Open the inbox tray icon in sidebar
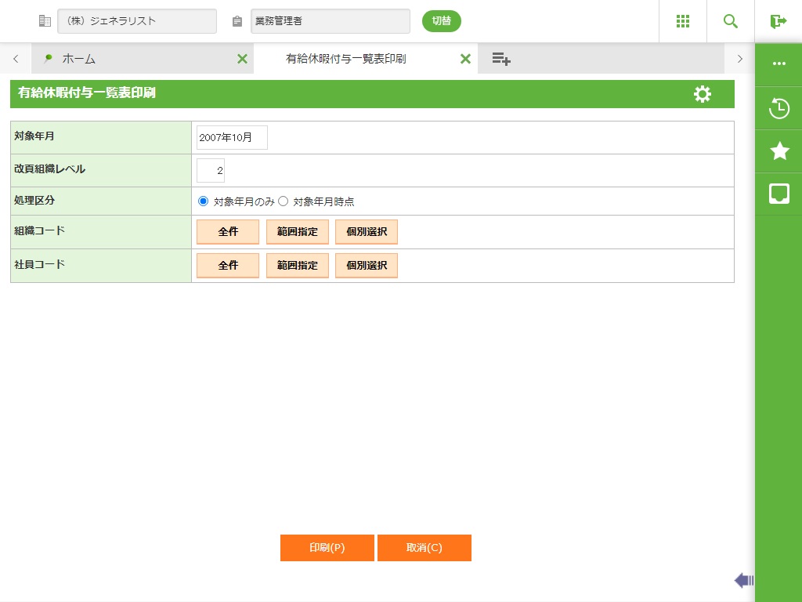This screenshot has width=802, height=602. tap(779, 194)
